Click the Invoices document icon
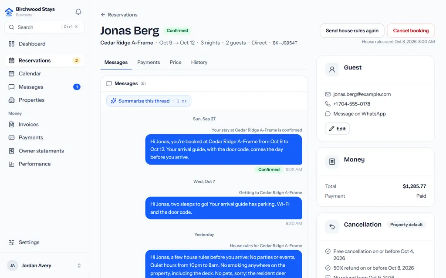The height and width of the screenshot is (278, 446). point(11,124)
